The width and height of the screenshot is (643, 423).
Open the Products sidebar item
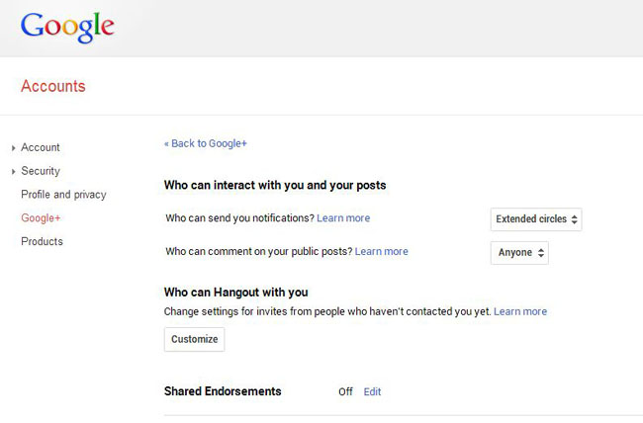42,241
